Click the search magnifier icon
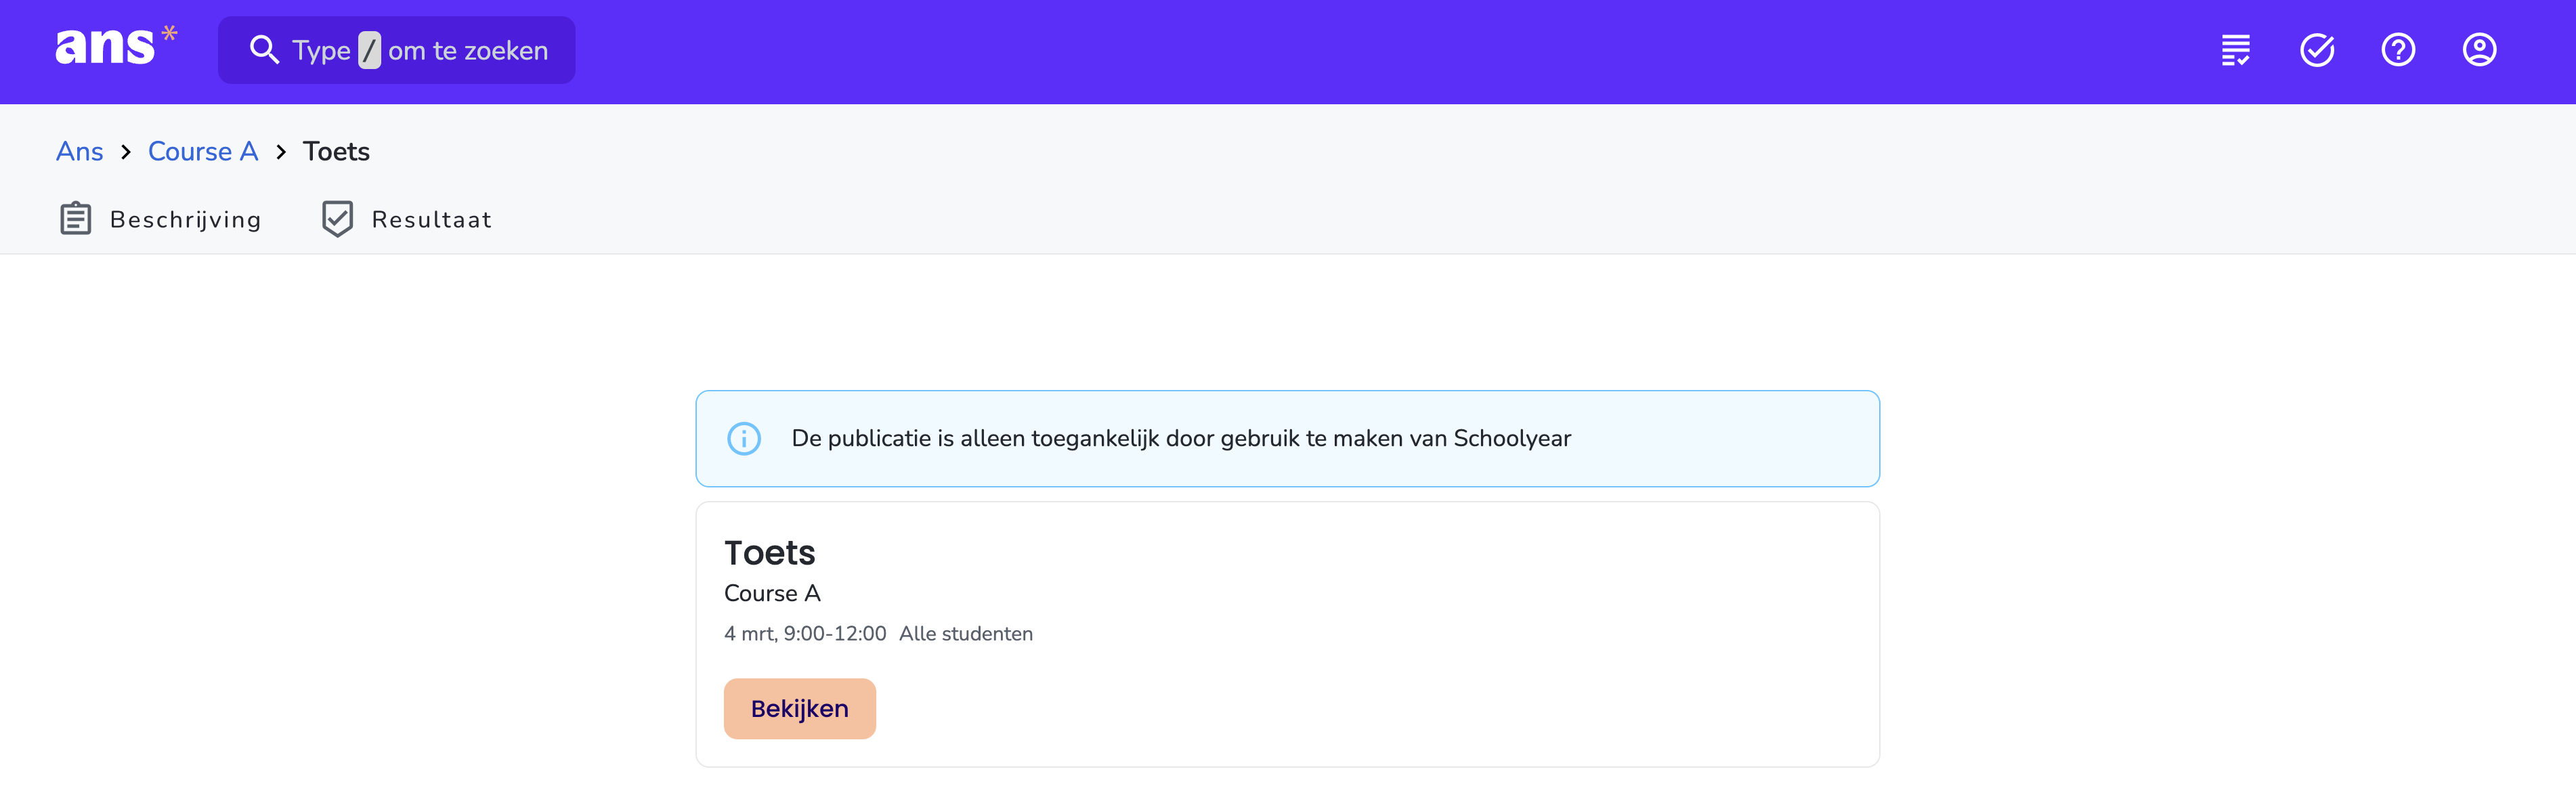Image resolution: width=2576 pixels, height=807 pixels. 264,50
